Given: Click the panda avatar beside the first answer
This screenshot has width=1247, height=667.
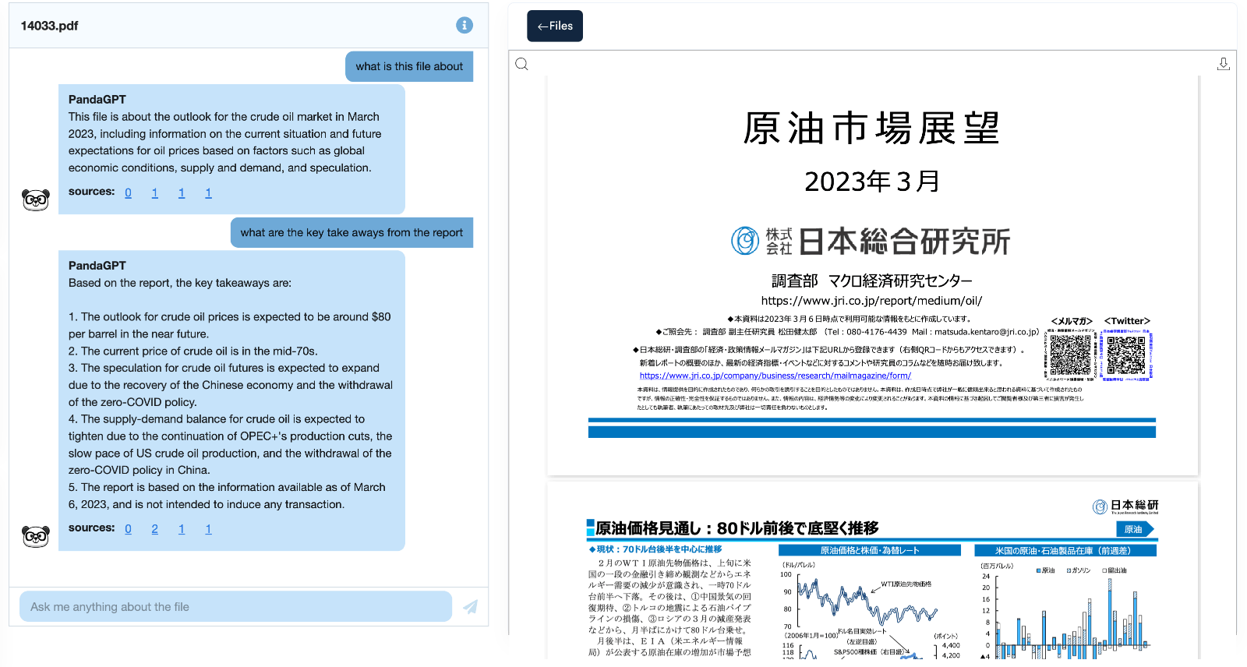Looking at the screenshot, I should [36, 200].
